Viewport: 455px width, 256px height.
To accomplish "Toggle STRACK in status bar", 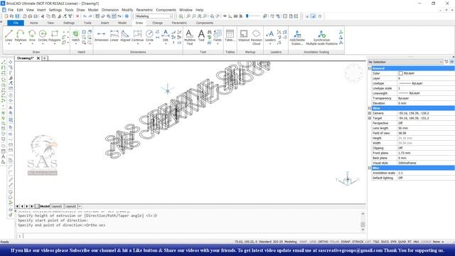I will (x=358, y=242).
